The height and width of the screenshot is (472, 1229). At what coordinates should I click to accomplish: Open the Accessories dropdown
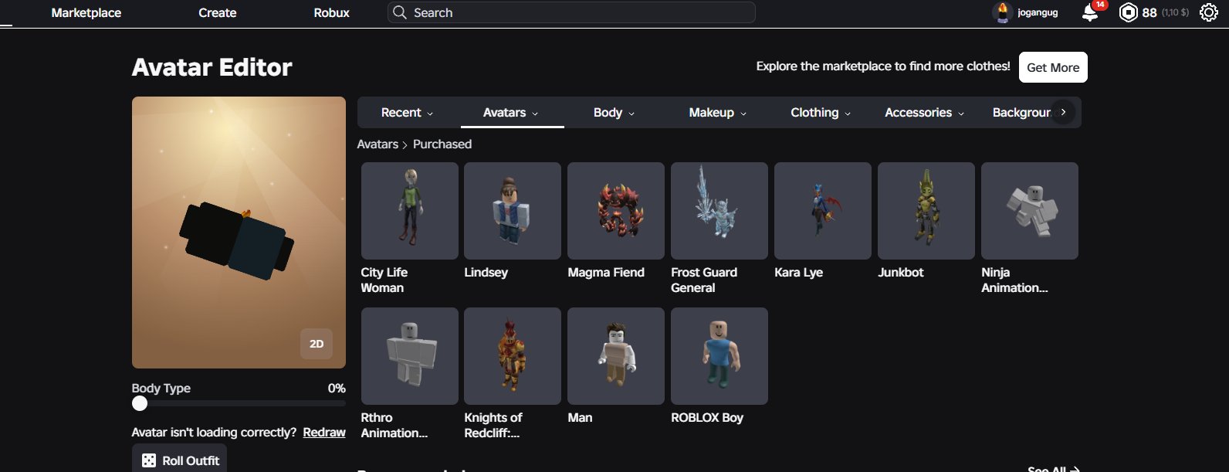coord(924,113)
